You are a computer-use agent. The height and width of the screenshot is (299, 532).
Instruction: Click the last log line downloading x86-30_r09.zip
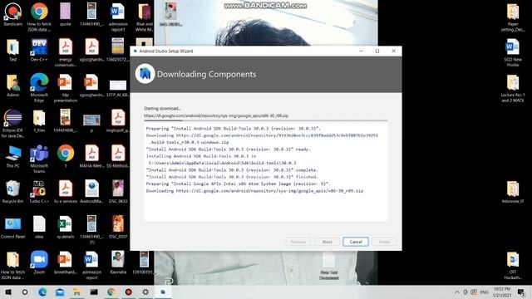(254, 191)
